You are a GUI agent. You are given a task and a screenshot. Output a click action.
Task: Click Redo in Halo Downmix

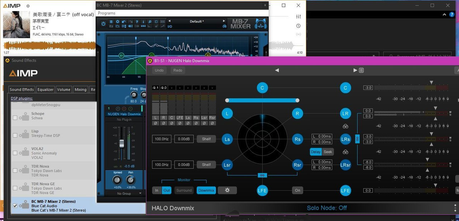[x=178, y=70]
